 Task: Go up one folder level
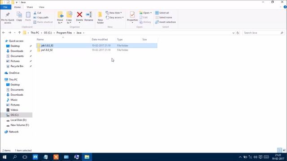coord(20,33)
